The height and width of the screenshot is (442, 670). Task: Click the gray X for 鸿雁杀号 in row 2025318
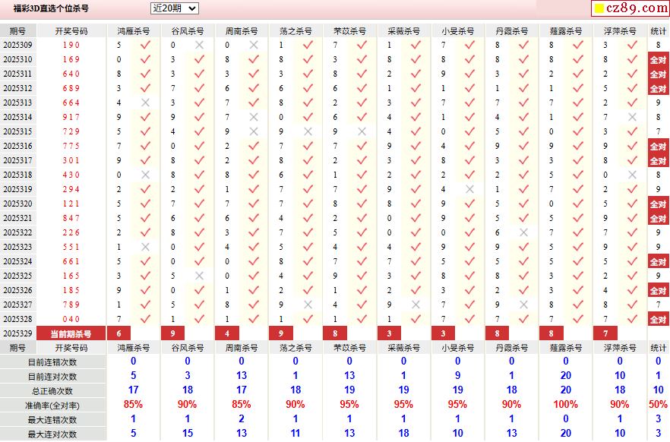[145, 175]
